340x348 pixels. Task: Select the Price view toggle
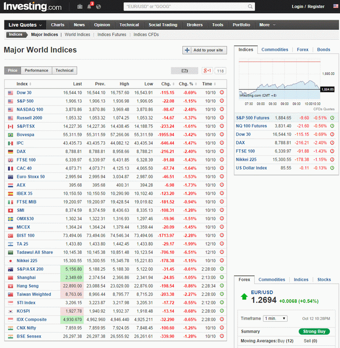(x=13, y=70)
